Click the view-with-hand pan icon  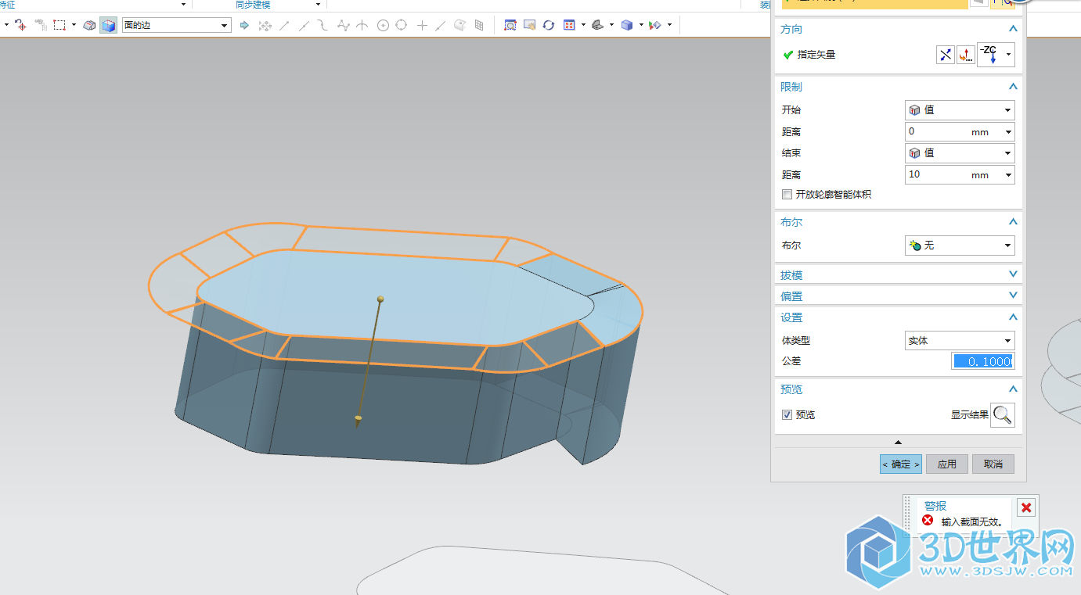[530, 25]
